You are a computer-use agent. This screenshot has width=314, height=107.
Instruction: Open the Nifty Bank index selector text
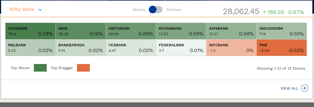coord(22,9)
